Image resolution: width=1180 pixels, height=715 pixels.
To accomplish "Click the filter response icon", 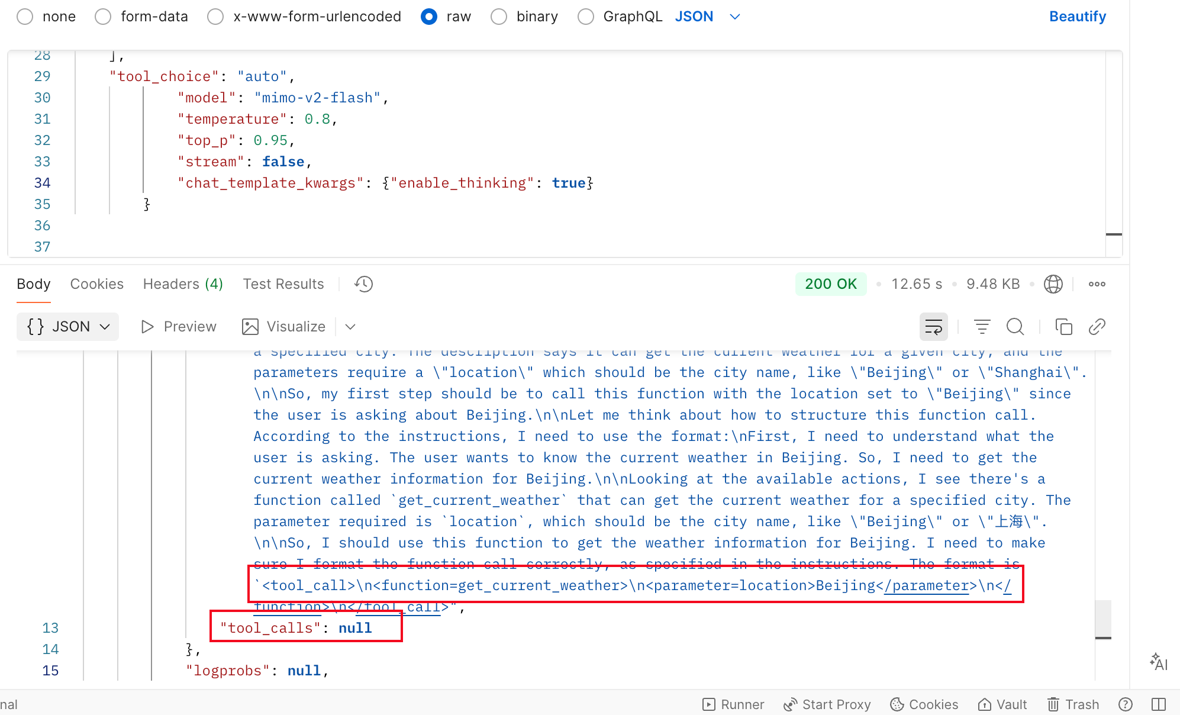I will click(x=982, y=327).
